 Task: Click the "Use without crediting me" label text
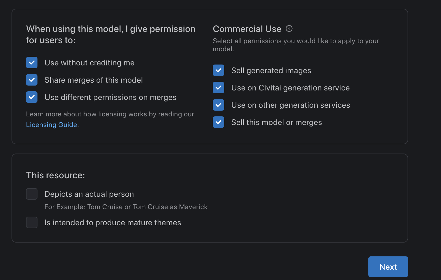coord(89,63)
